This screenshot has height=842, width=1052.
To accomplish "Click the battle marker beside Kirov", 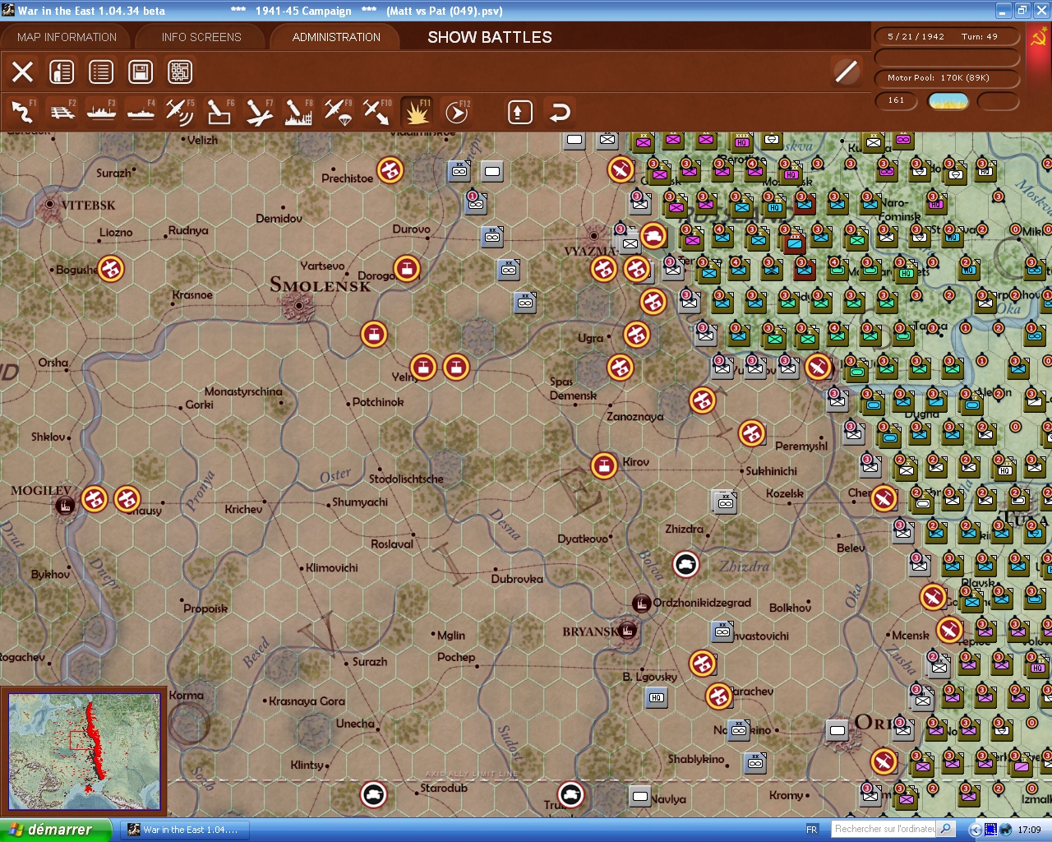I will tap(604, 466).
